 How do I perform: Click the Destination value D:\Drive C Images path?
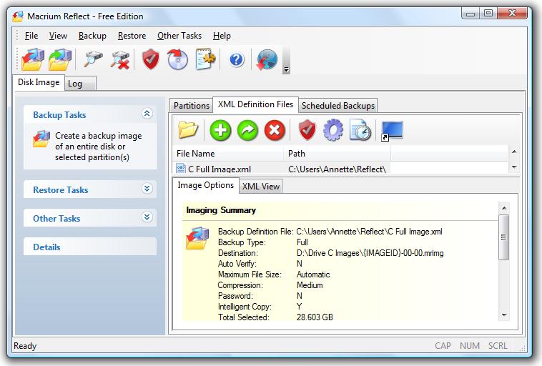[x=370, y=253]
